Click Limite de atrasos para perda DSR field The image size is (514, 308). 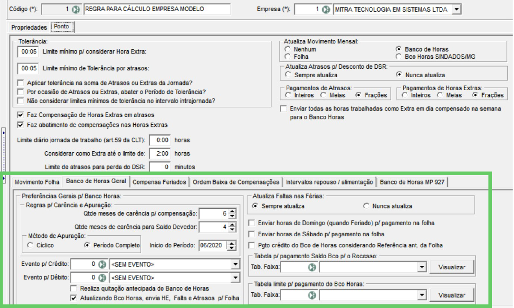(x=160, y=167)
